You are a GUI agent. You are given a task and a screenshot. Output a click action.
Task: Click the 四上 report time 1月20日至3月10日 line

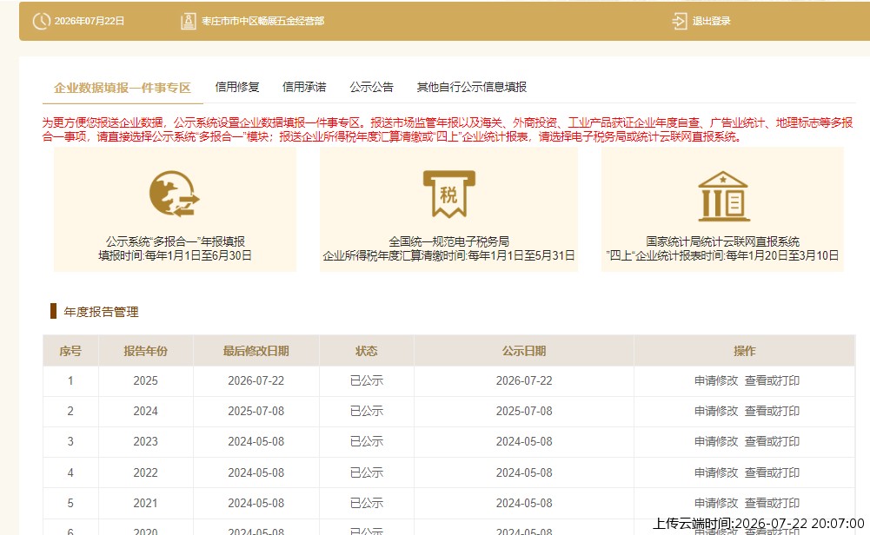point(722,255)
